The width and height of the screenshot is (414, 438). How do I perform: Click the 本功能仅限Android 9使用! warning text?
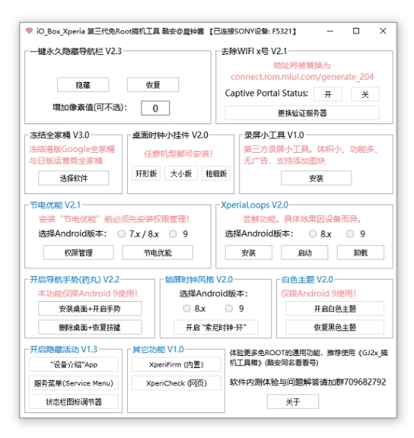[87, 294]
